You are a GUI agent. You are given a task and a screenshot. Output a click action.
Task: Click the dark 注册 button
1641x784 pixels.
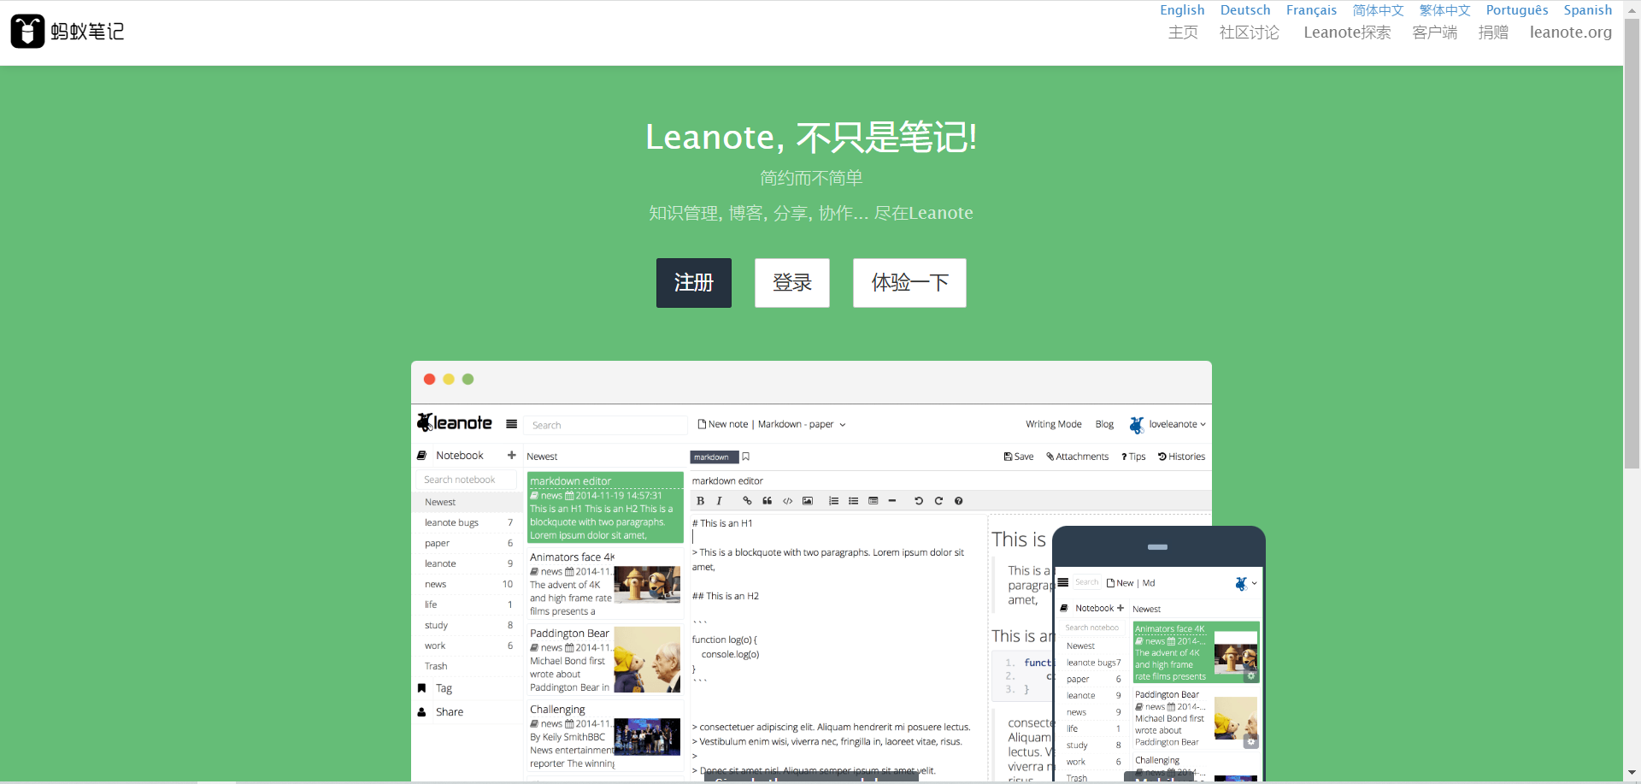[694, 283]
